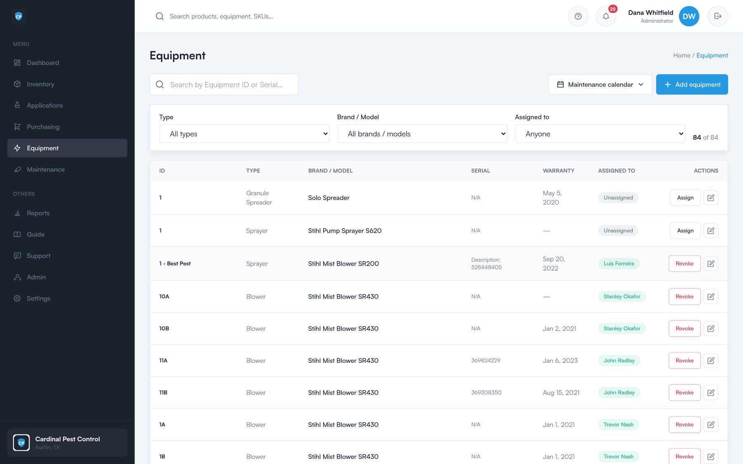The height and width of the screenshot is (464, 743).
Task: Click edit icon for equipment 11B
Action: (x=711, y=393)
